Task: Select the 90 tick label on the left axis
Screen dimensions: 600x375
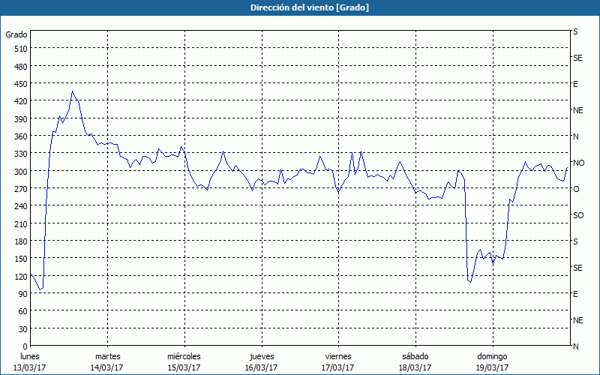Action: [x=21, y=294]
